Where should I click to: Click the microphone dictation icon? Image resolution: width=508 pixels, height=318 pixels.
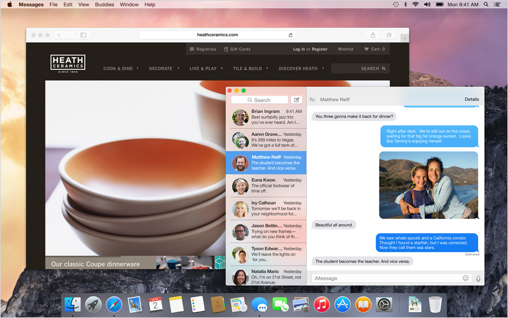pos(478,278)
